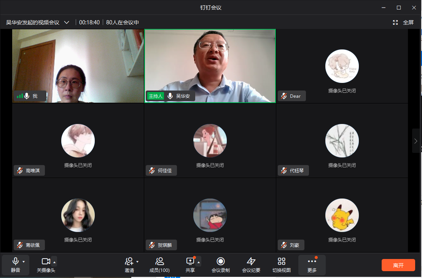Open the meeting title dropdown chevron

click(67, 22)
